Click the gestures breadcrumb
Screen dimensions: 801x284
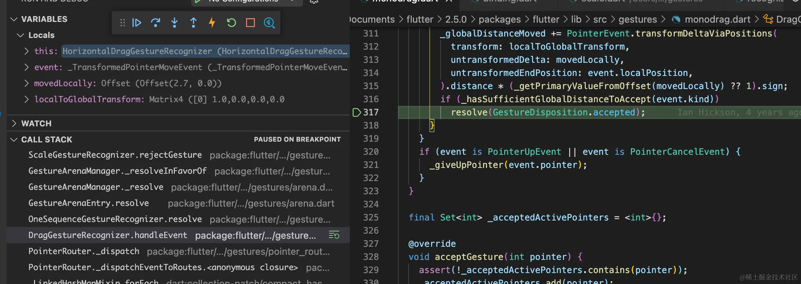637,19
